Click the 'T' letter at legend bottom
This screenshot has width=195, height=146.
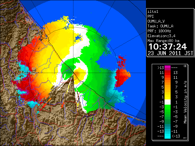185,138
